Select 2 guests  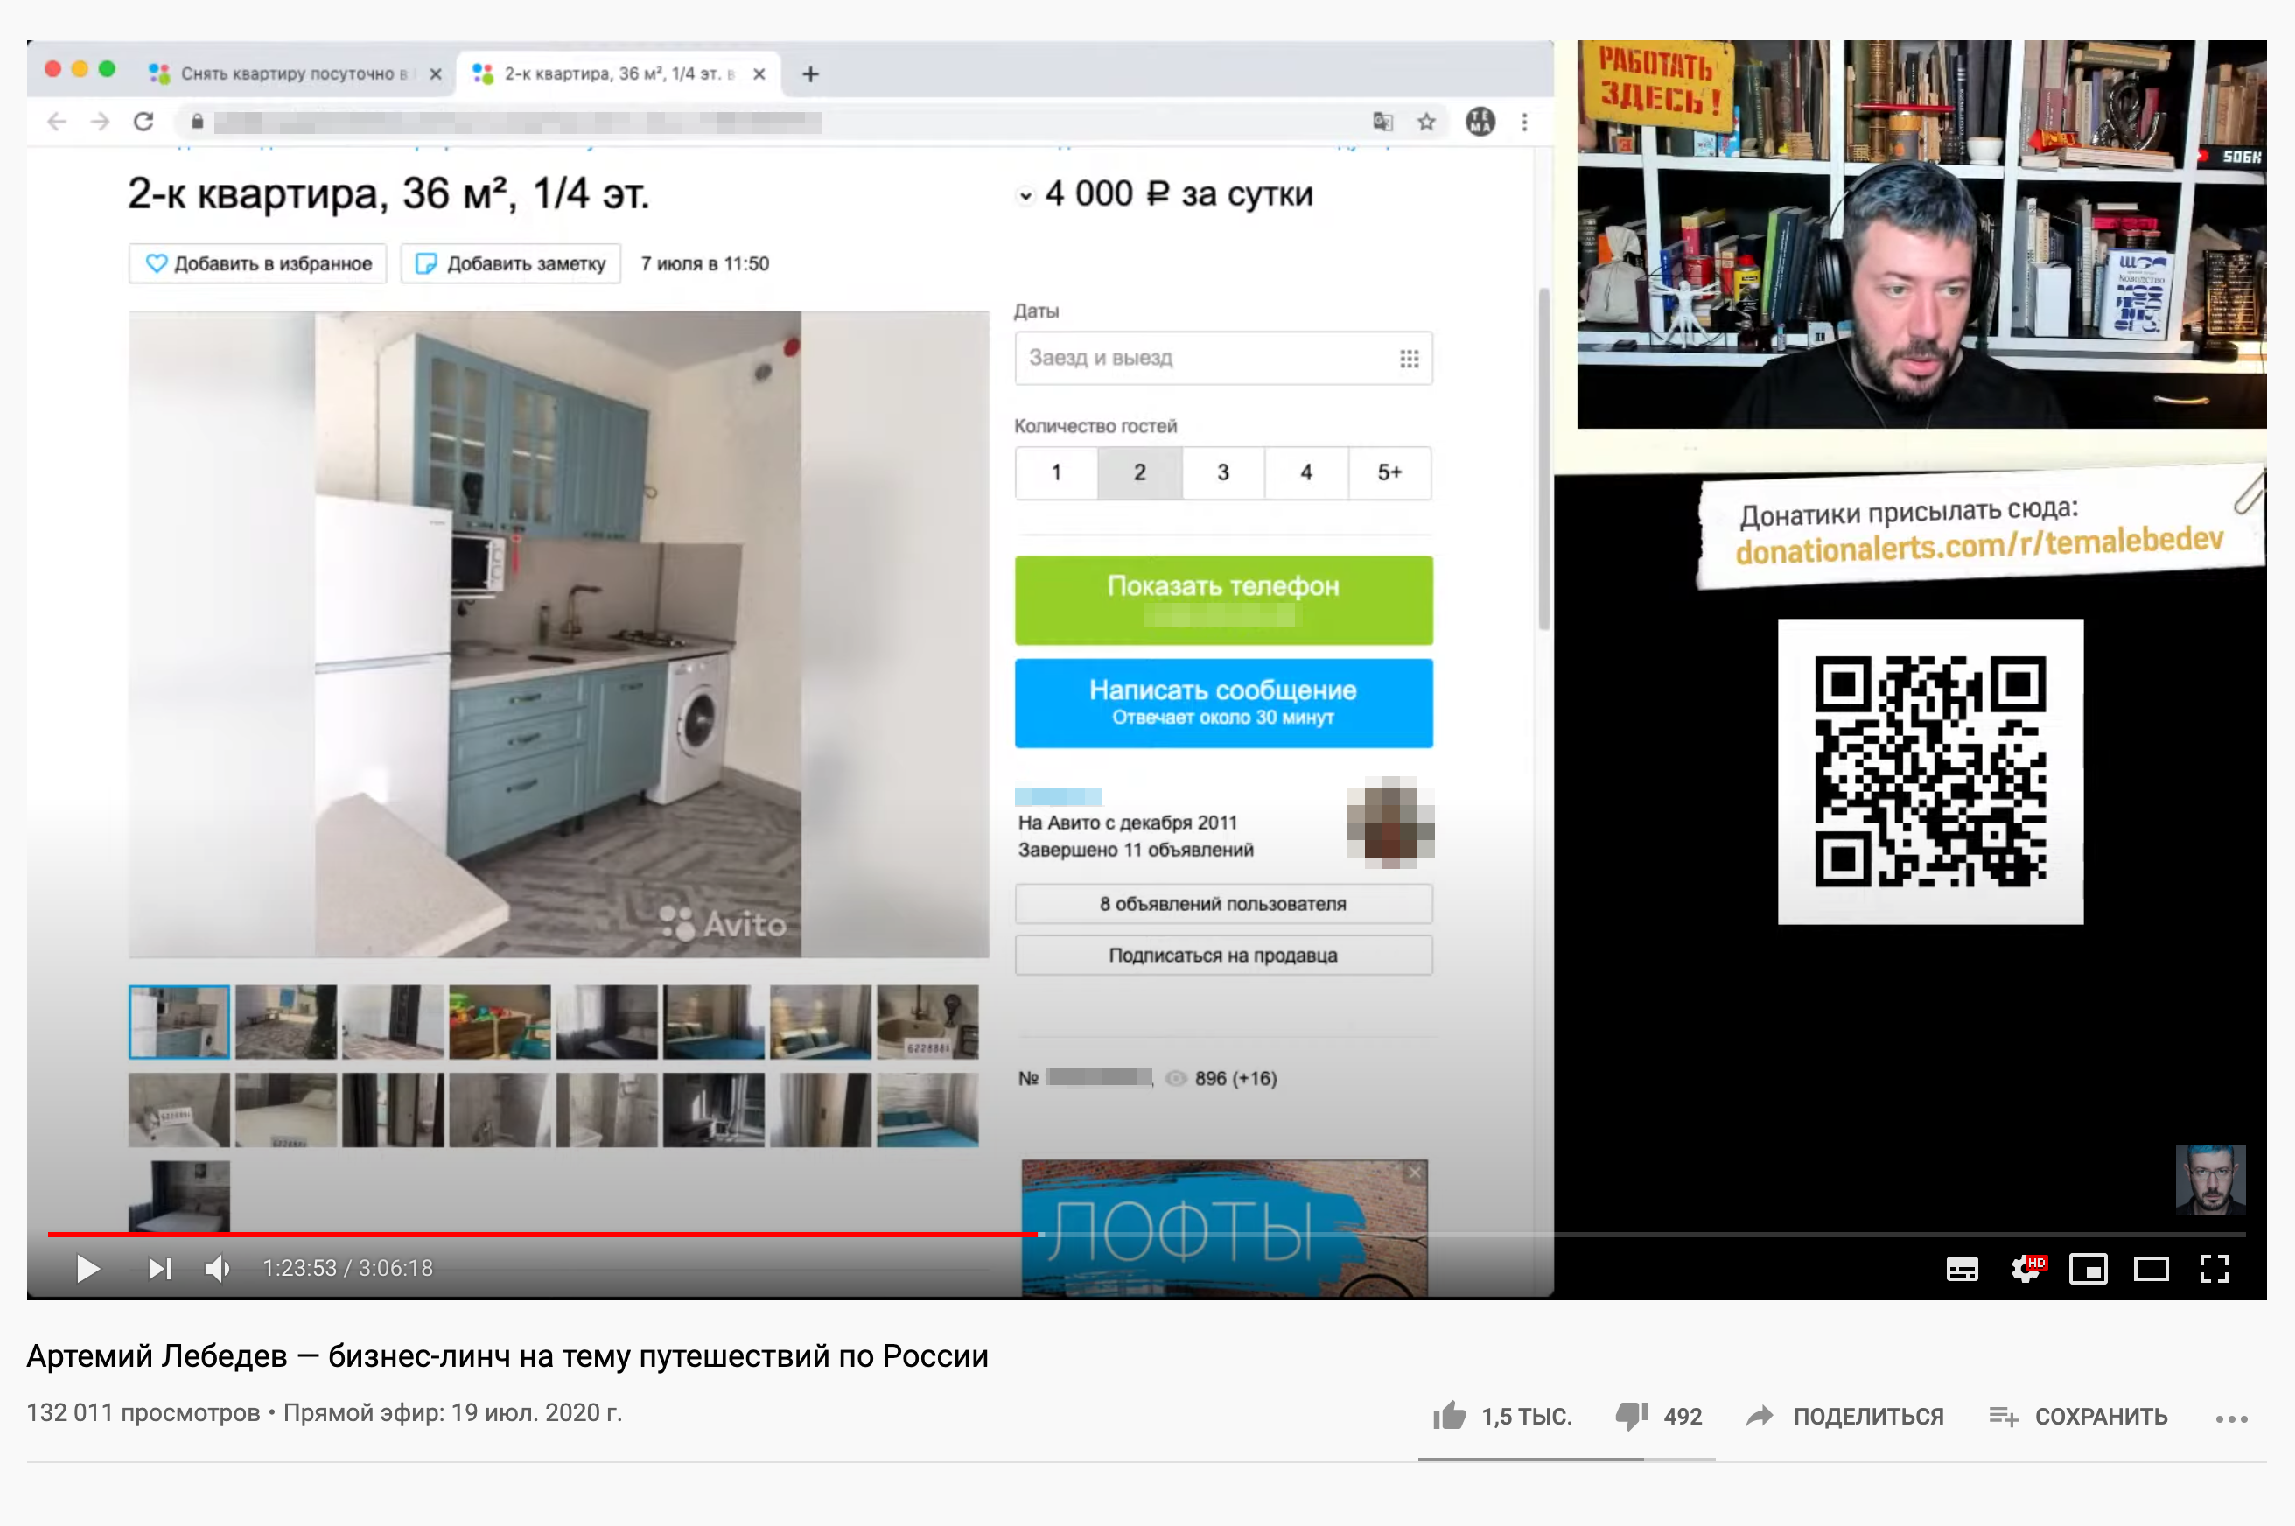pos(1139,473)
